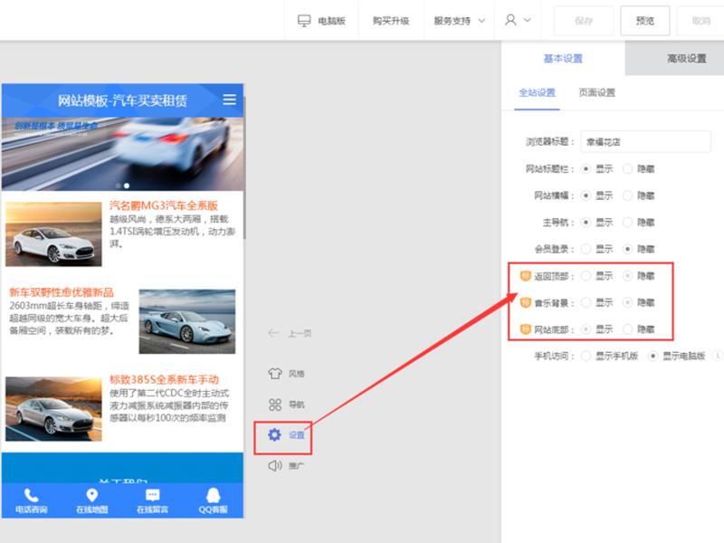The height and width of the screenshot is (543, 724).
Task: Click the speeding car banner image
Action: tap(122, 154)
